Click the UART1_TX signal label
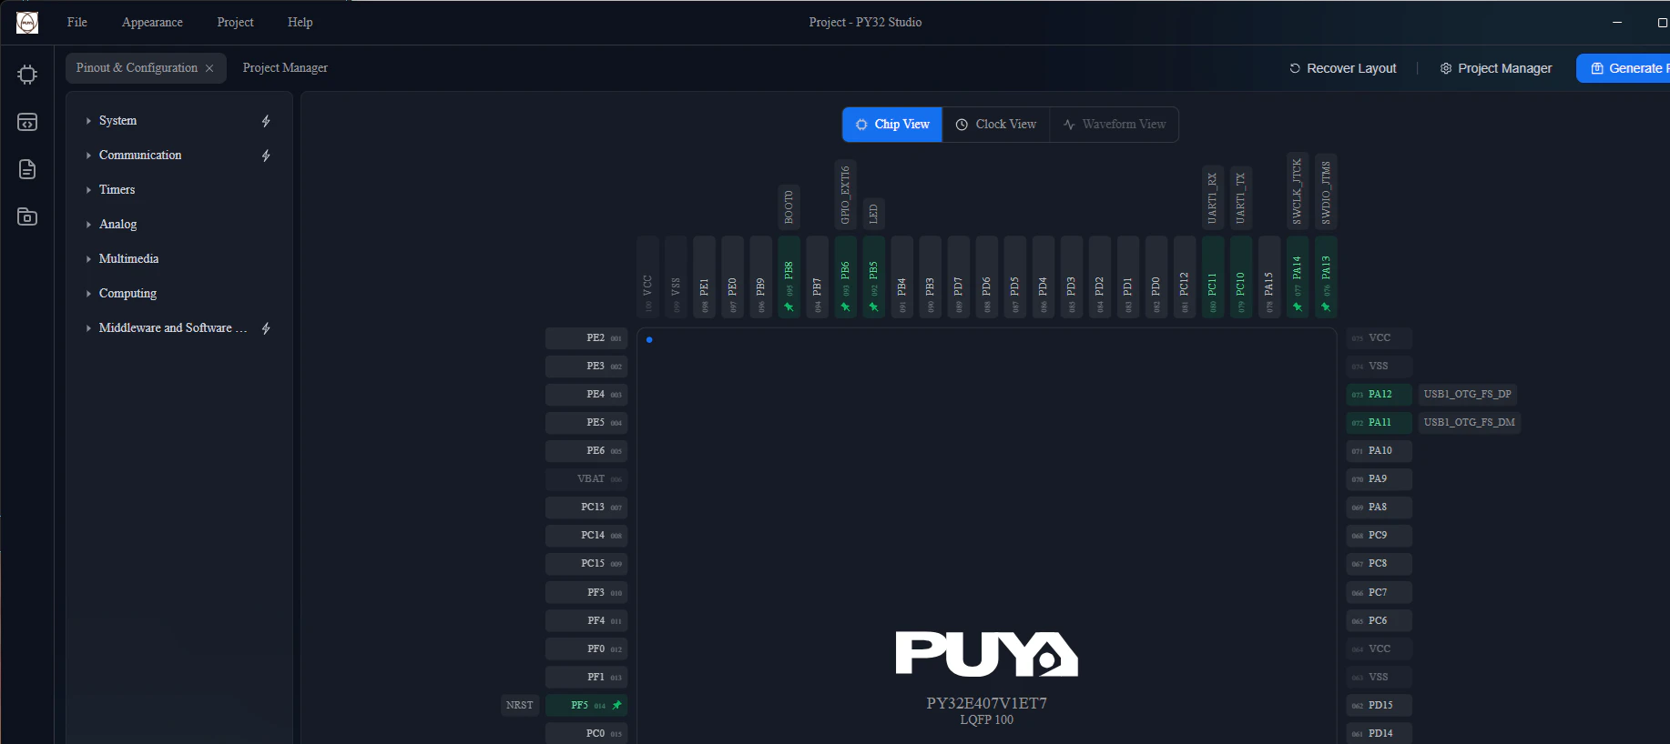The height and width of the screenshot is (744, 1670). click(x=1241, y=198)
